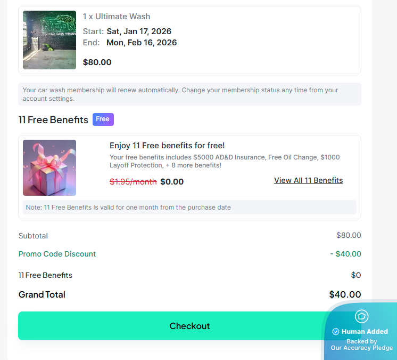Click the $40.00 Grand Total amount

click(345, 294)
